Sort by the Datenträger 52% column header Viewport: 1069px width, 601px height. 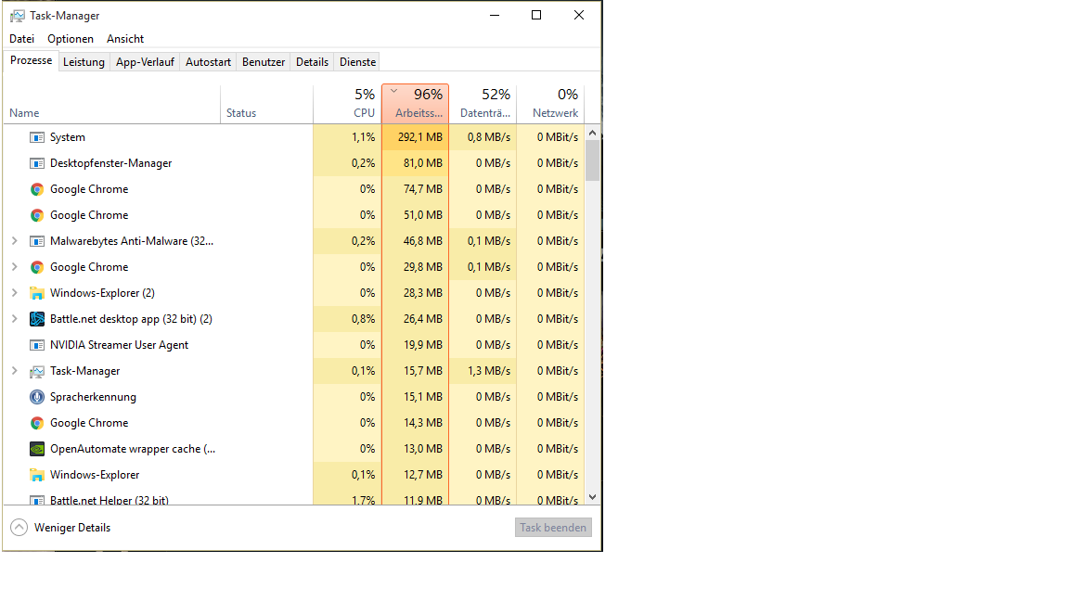click(x=483, y=104)
